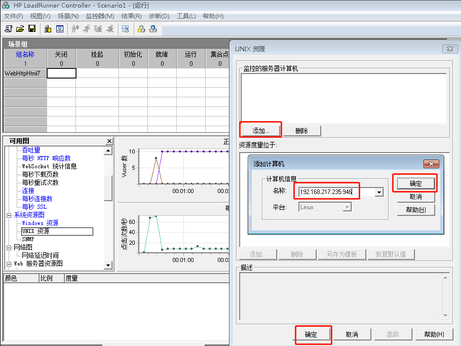Open the 监控器(M) menu
The image size is (461, 346).
click(x=100, y=16)
